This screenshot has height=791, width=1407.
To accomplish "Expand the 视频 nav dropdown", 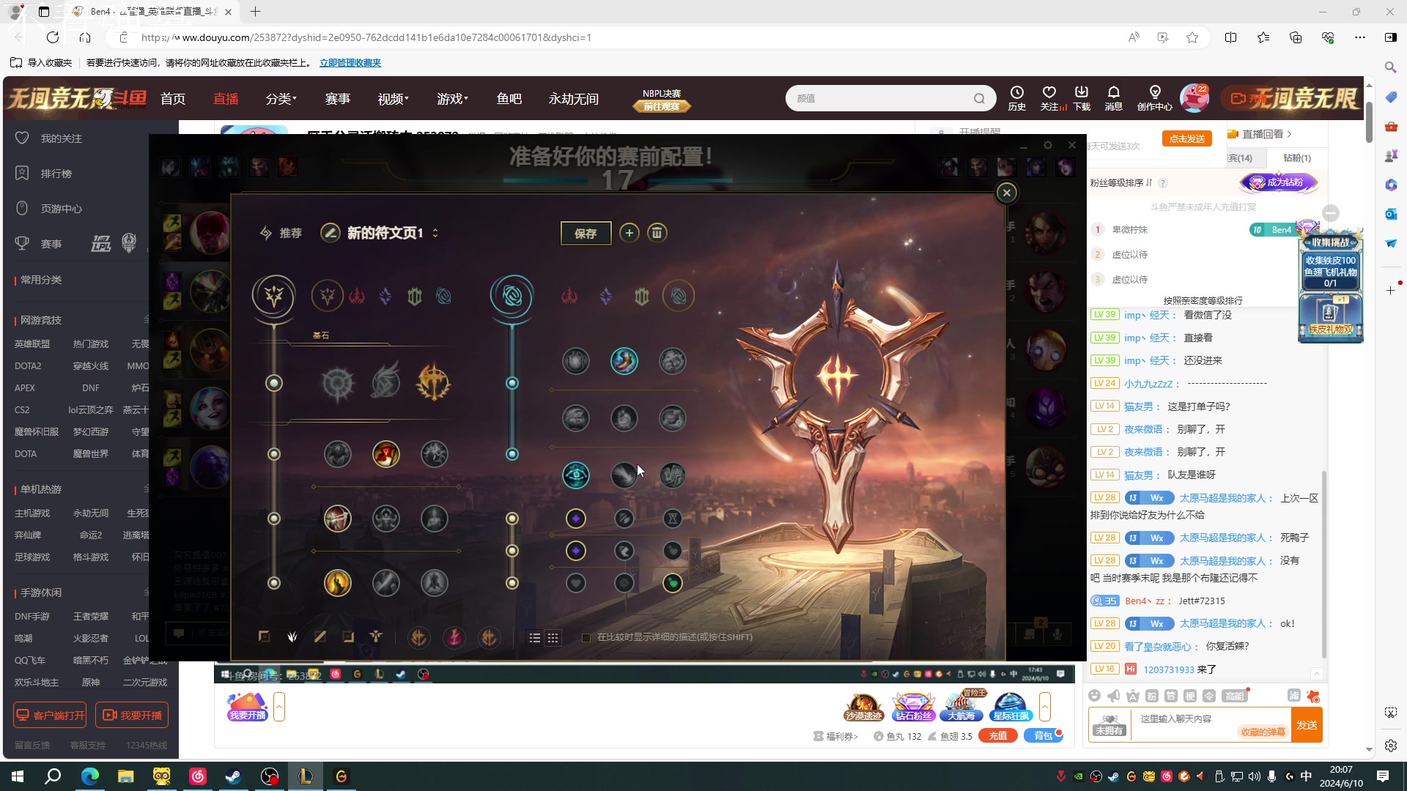I will [x=394, y=99].
